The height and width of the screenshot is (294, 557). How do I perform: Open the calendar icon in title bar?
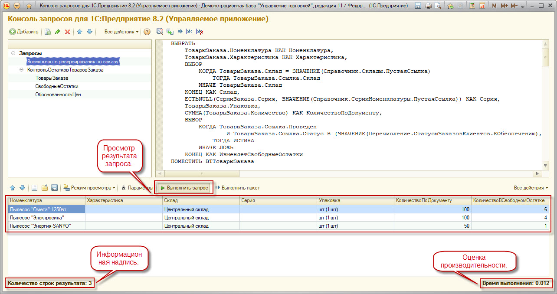[x=482, y=6]
